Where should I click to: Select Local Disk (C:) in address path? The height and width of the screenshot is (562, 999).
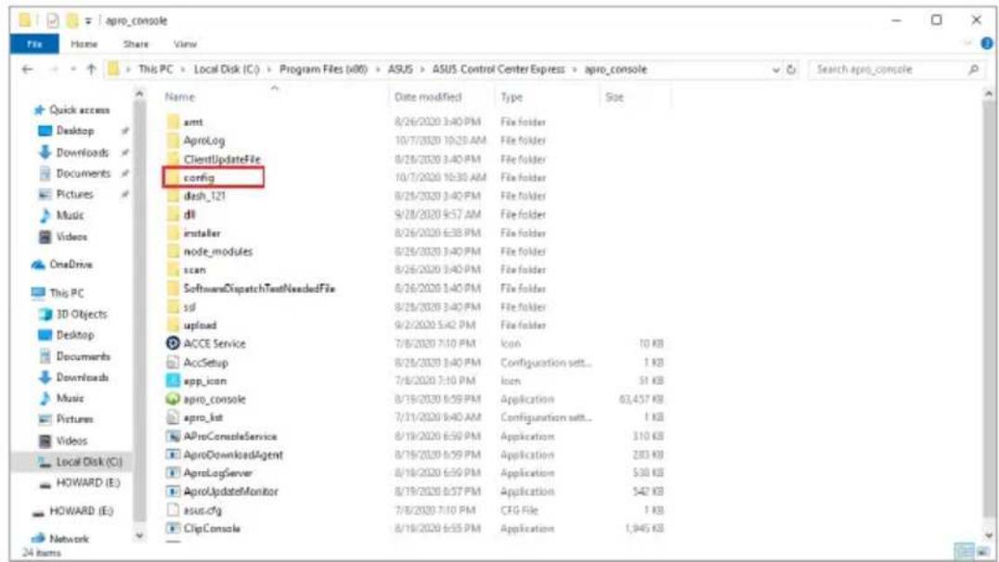(x=227, y=70)
